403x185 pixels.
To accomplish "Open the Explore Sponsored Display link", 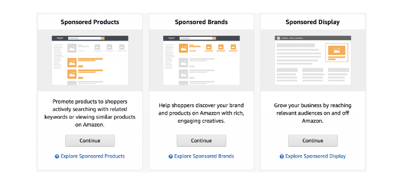I will pyautogui.click(x=315, y=156).
